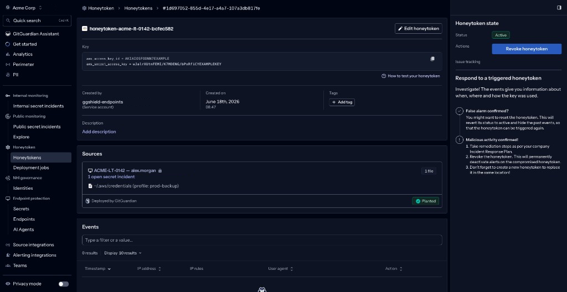
Task: Click the Endpoint protection monitor icon
Action: (8, 199)
